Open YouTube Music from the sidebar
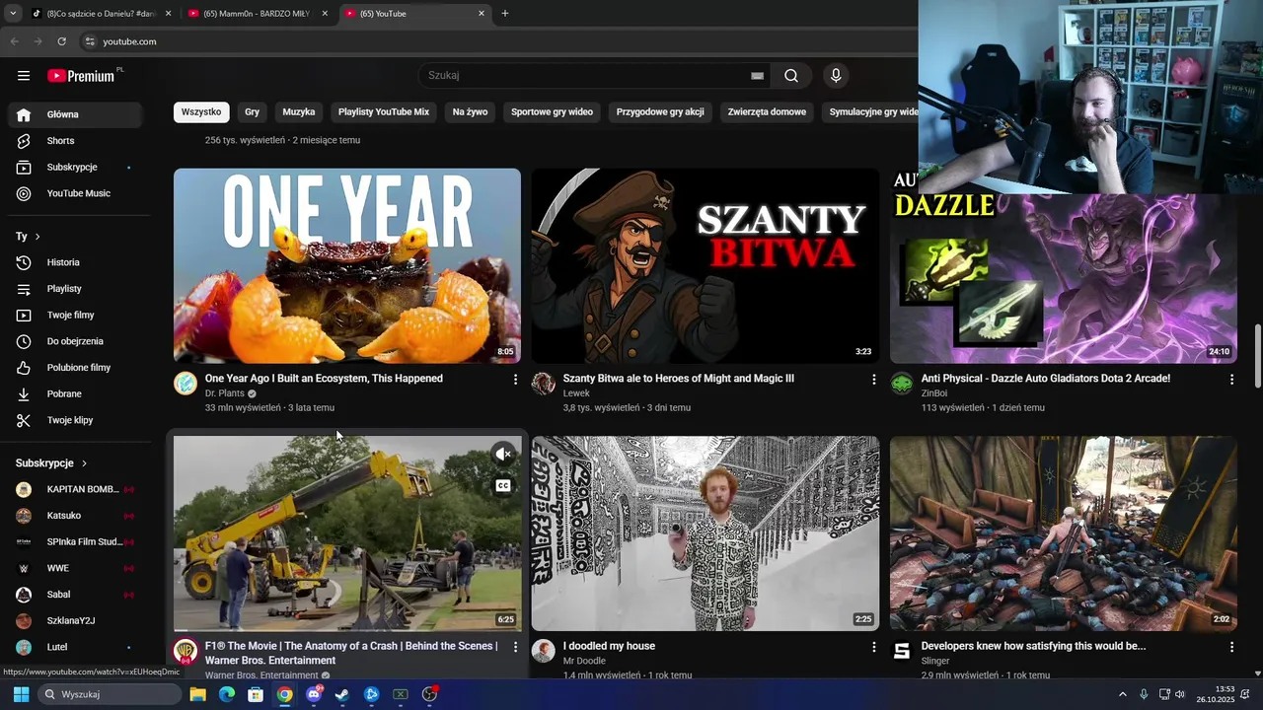This screenshot has height=710, width=1263. pos(78,193)
